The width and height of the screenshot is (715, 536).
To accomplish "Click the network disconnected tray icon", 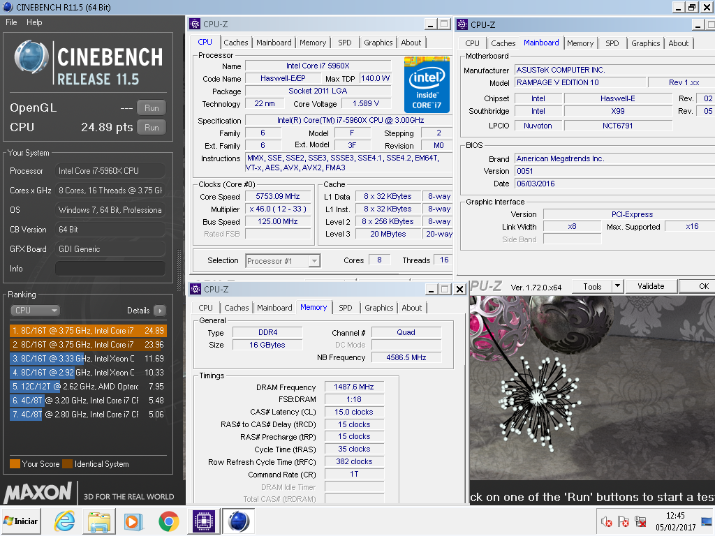I will point(640,521).
